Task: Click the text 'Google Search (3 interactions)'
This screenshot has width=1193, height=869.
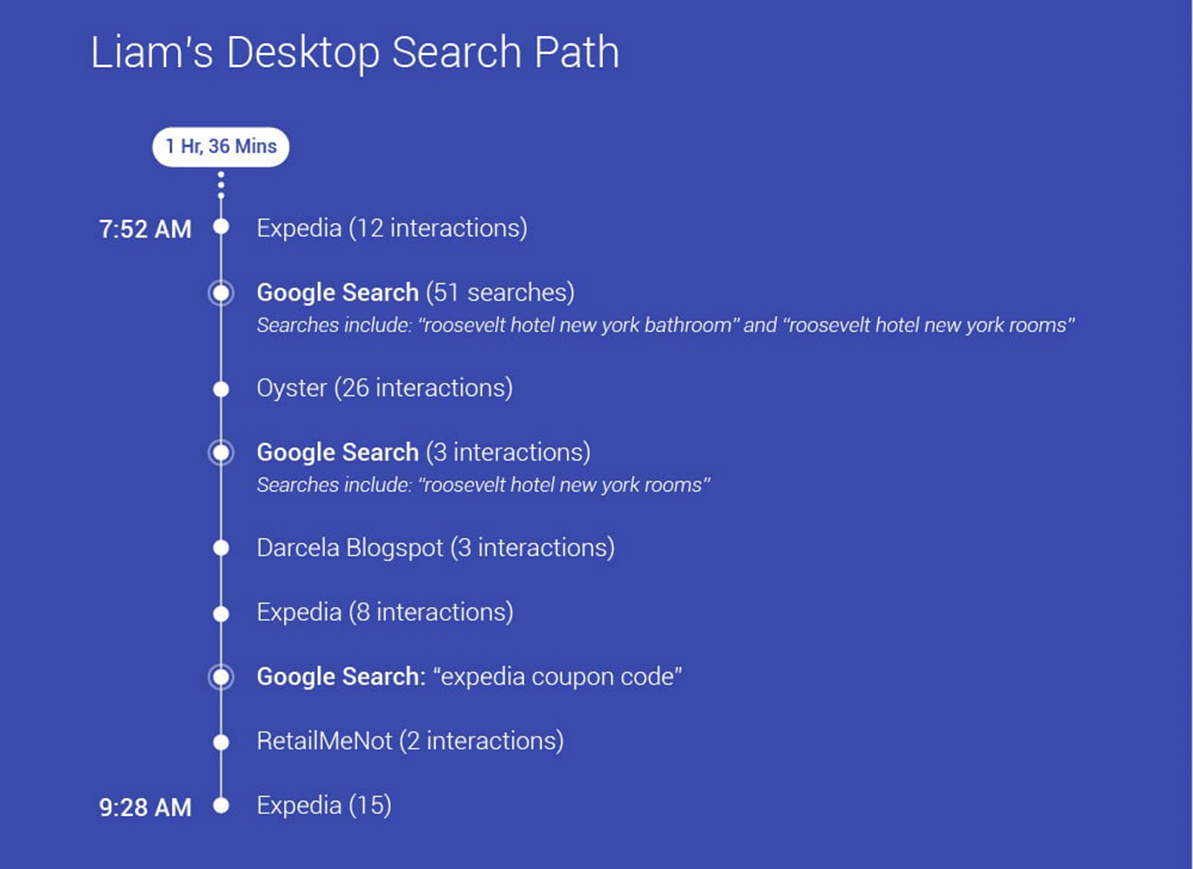Action: coord(424,452)
